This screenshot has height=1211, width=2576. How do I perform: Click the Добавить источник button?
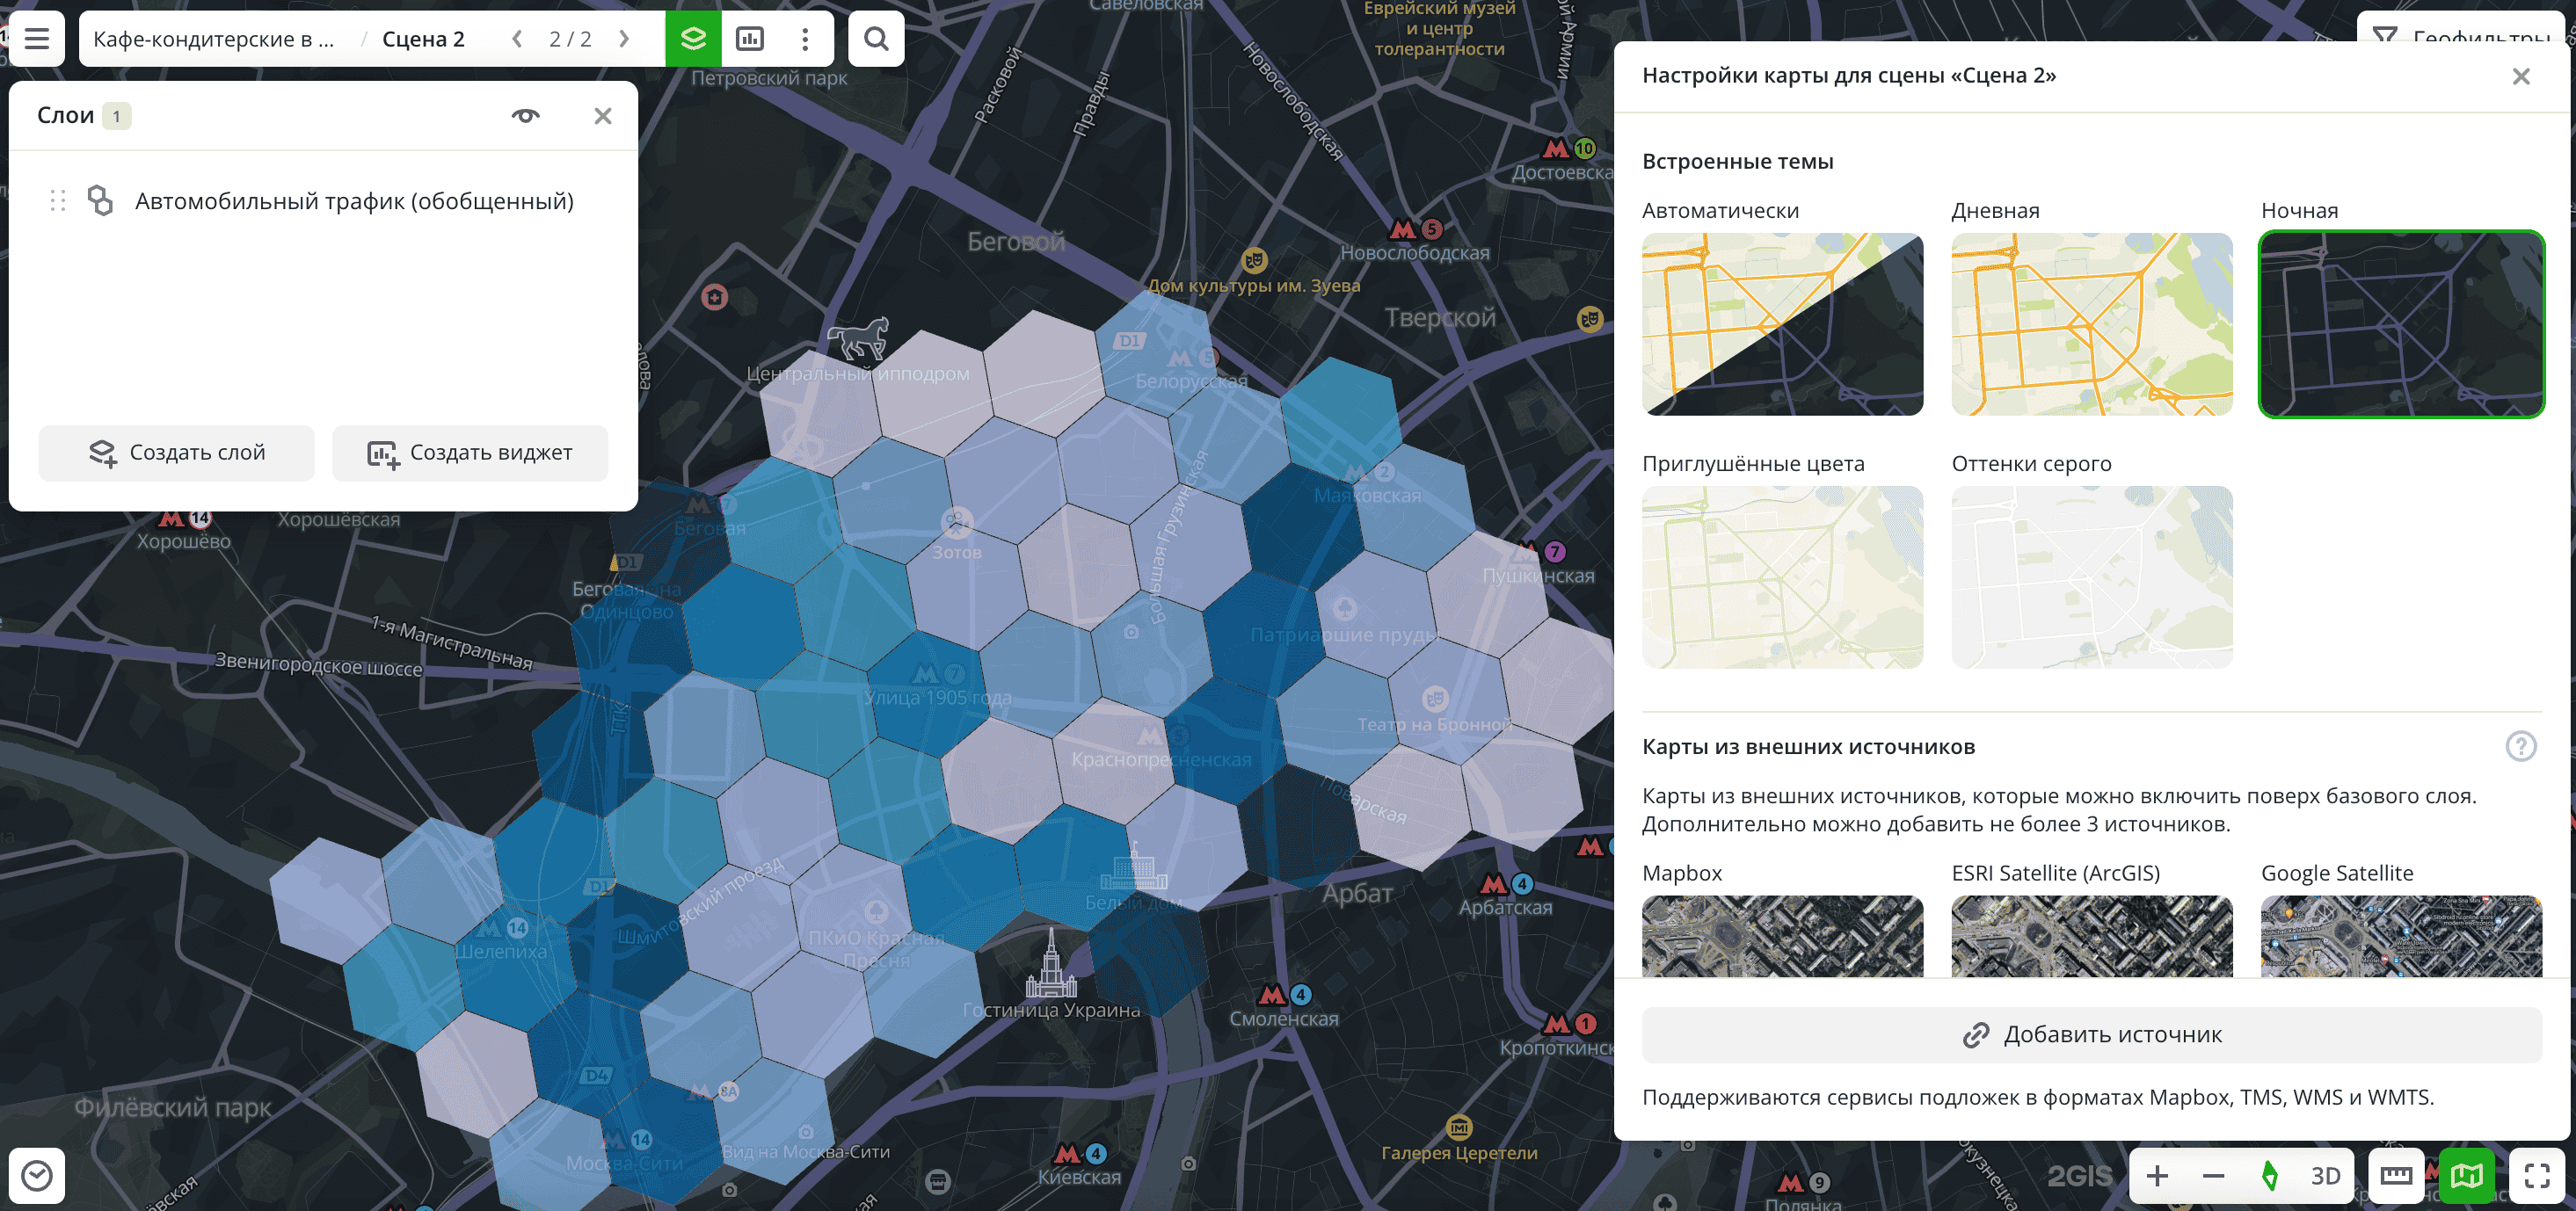(x=2091, y=1034)
